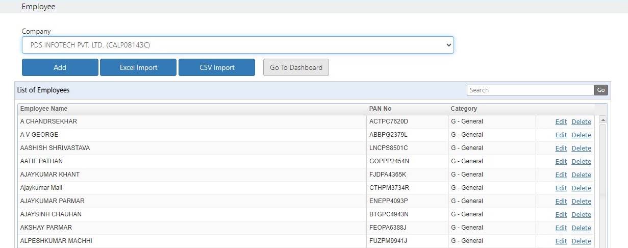Click the CSV Import button
Viewport: 628px width, 248px height.
[217, 67]
